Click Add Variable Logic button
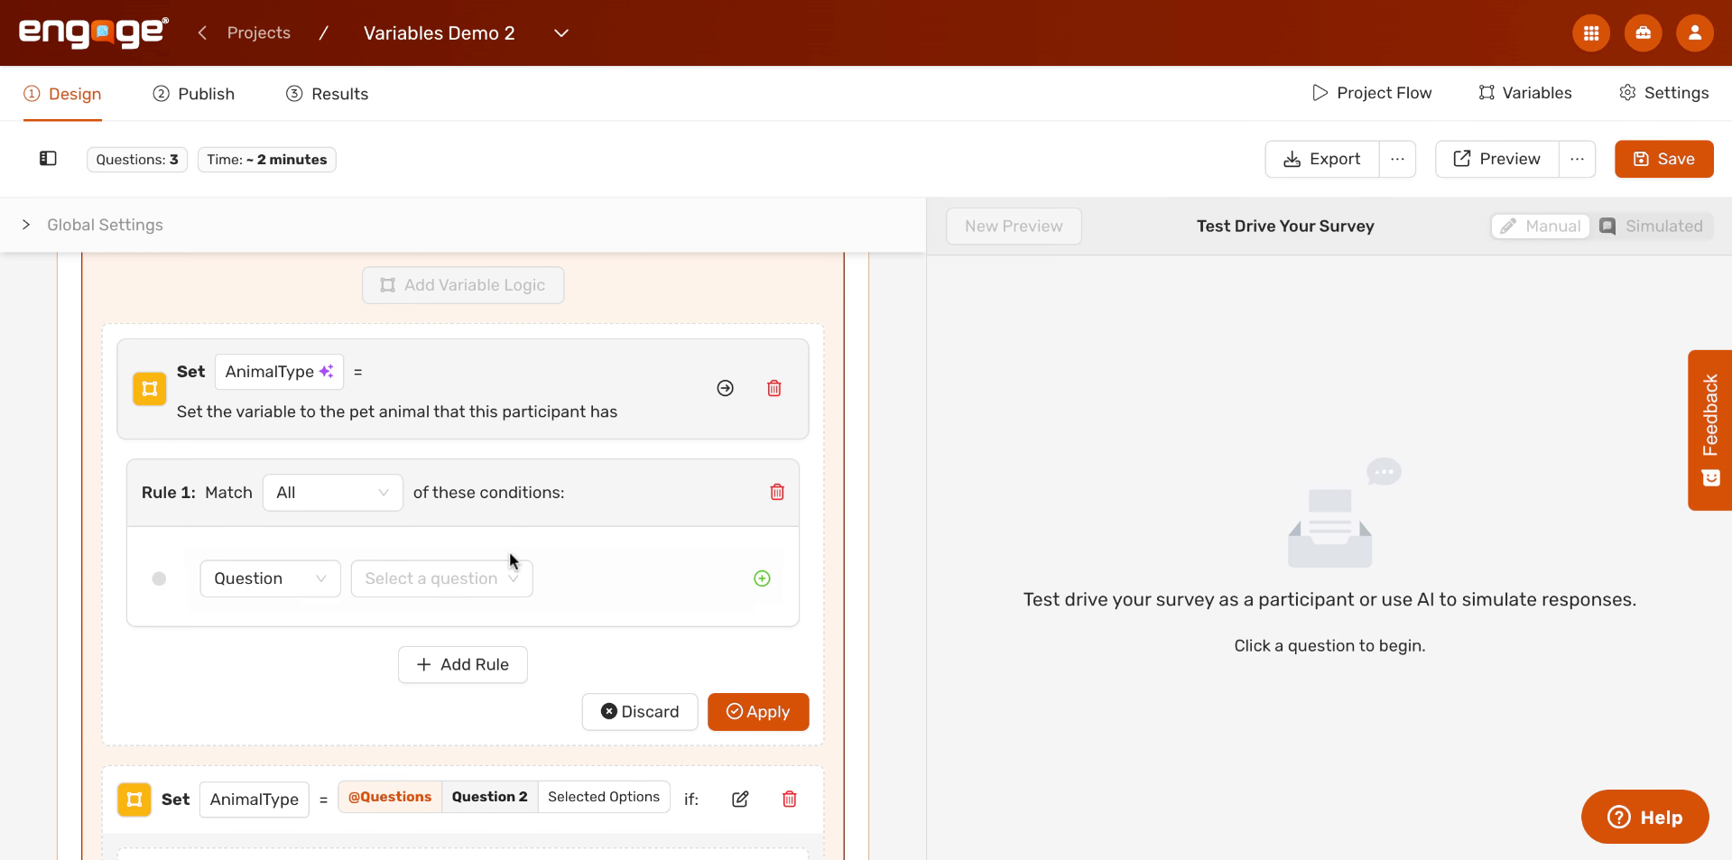 (463, 285)
